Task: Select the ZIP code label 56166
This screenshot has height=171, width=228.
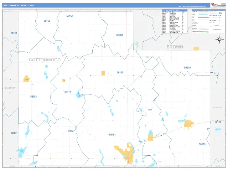Action: tap(47, 21)
